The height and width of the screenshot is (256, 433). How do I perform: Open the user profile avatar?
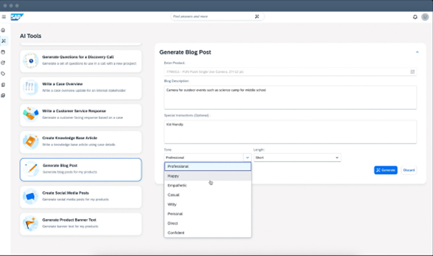coord(424,17)
